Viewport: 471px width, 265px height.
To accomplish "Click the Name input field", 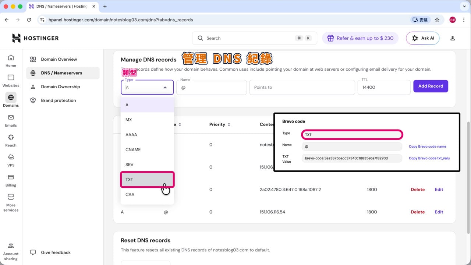I will (x=212, y=87).
